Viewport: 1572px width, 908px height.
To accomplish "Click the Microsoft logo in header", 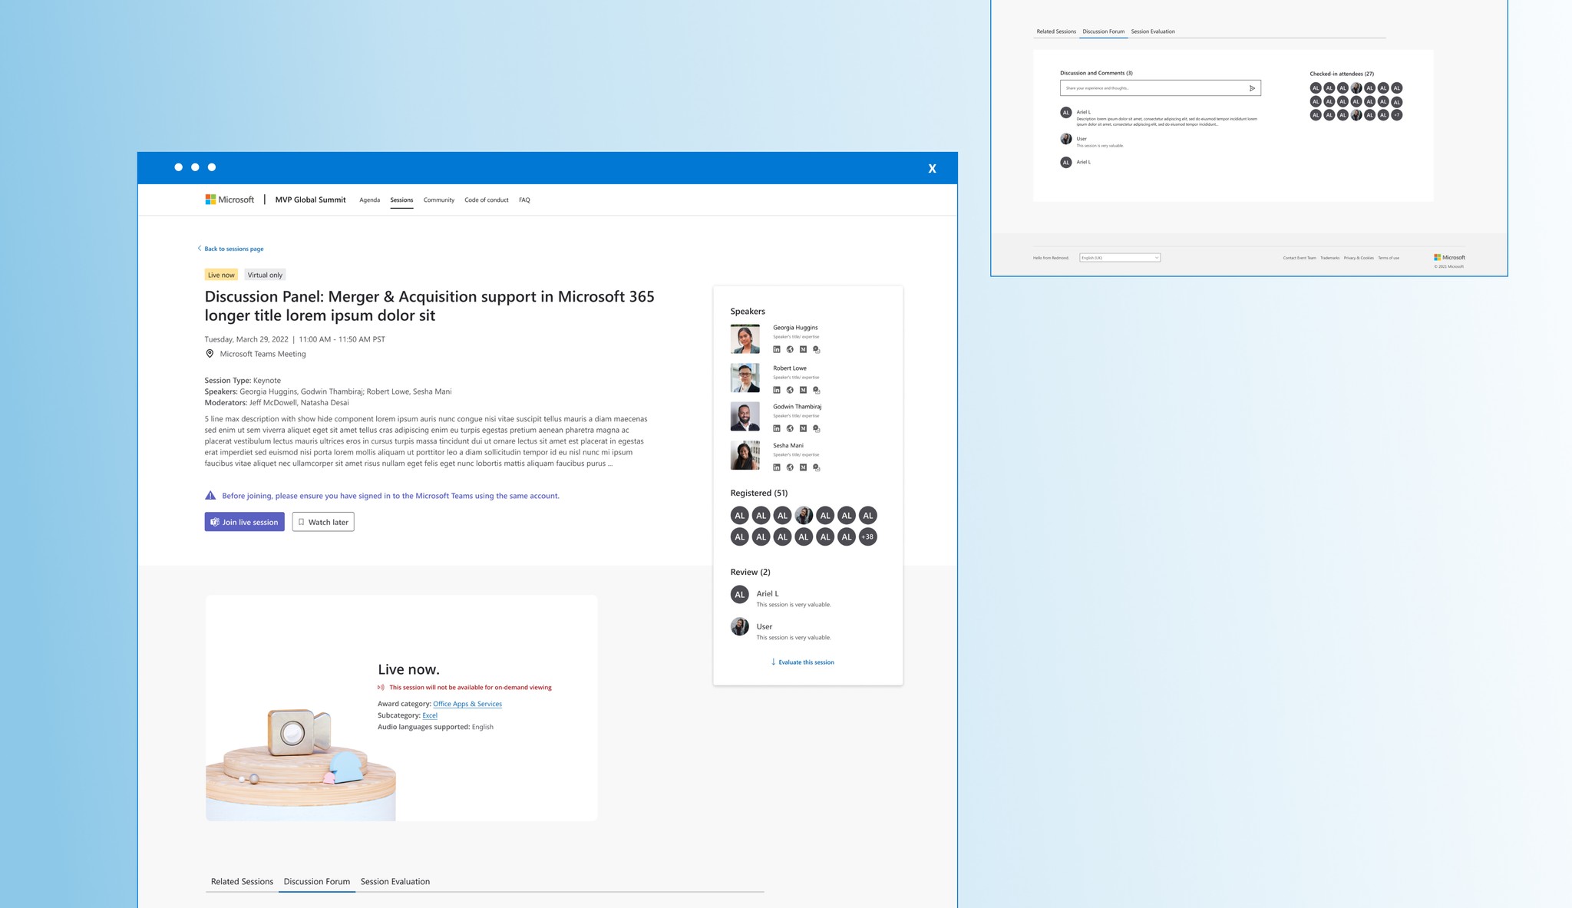I will 230,200.
